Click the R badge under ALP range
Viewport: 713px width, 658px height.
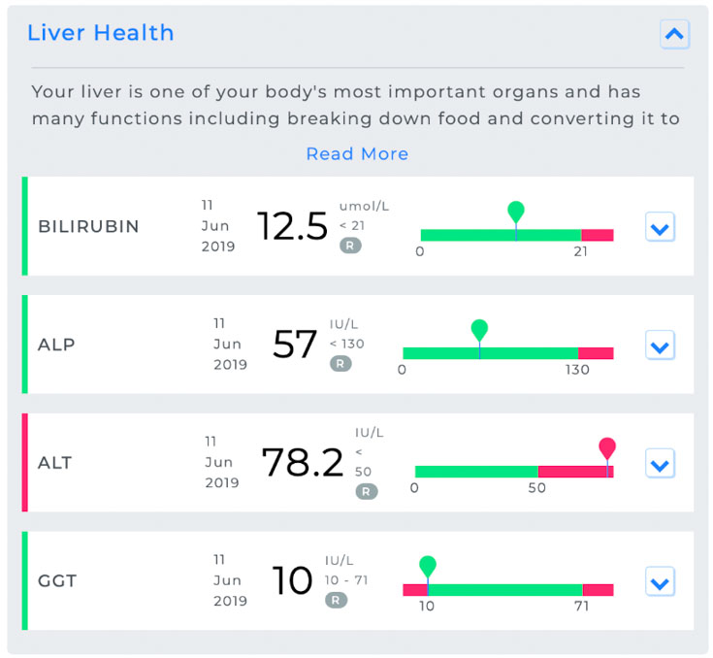[340, 364]
